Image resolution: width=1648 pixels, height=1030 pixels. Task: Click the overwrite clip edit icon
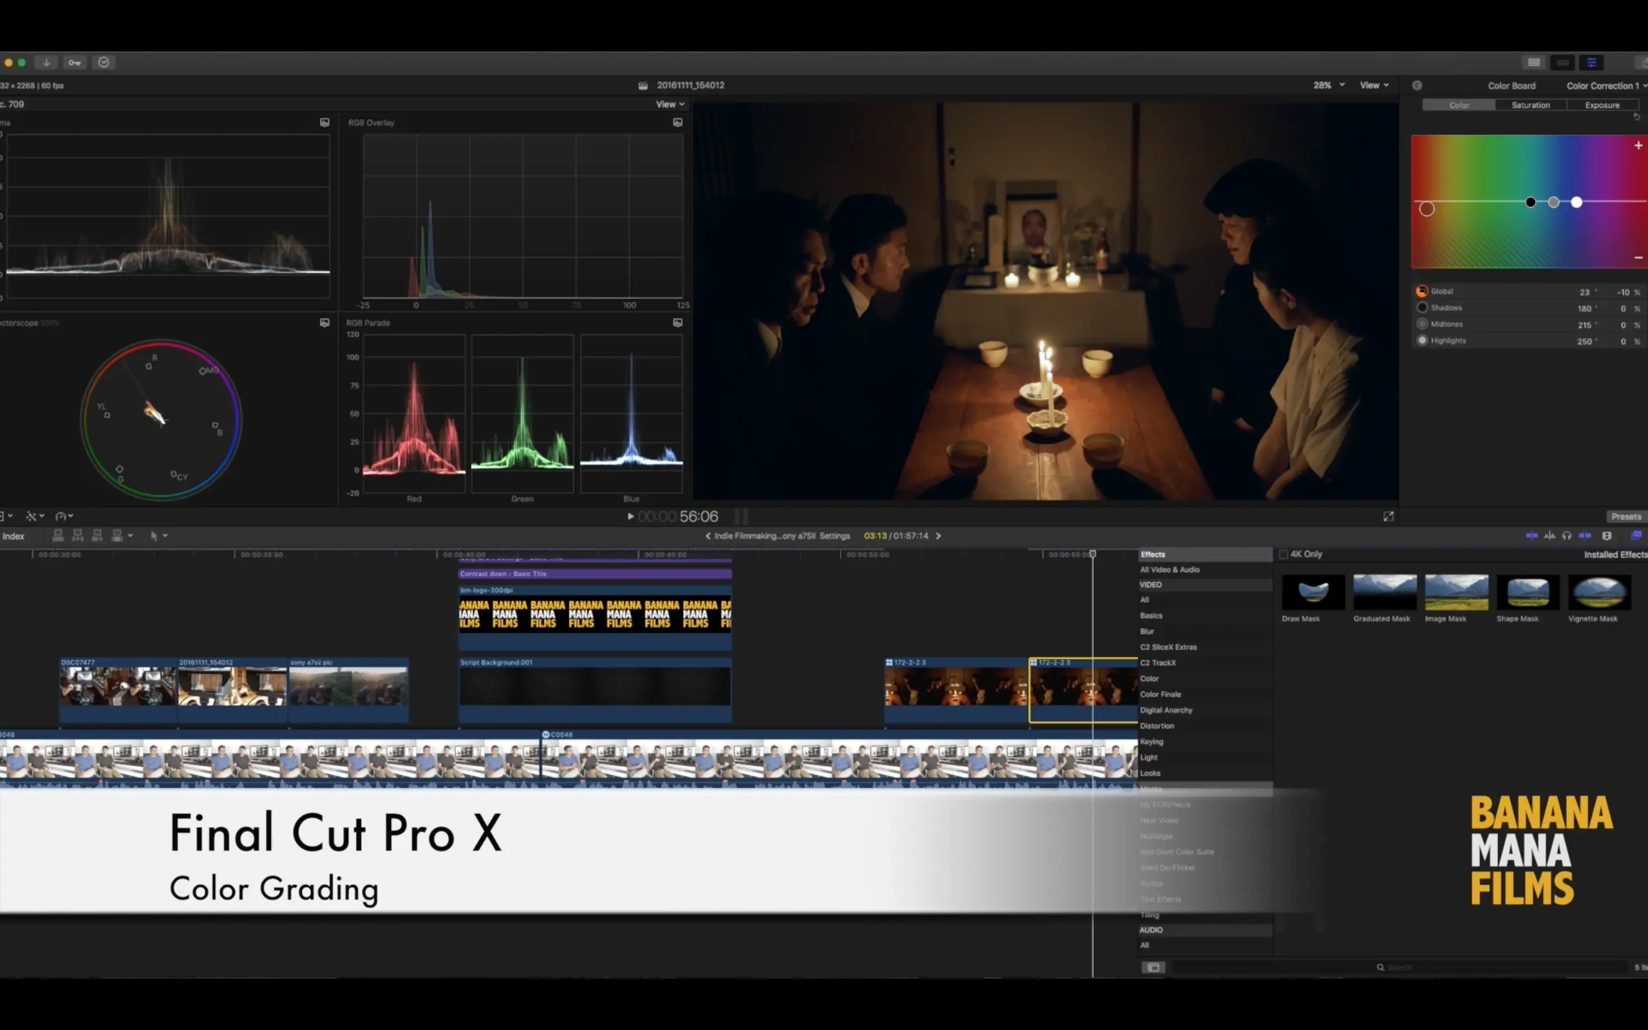click(x=117, y=536)
